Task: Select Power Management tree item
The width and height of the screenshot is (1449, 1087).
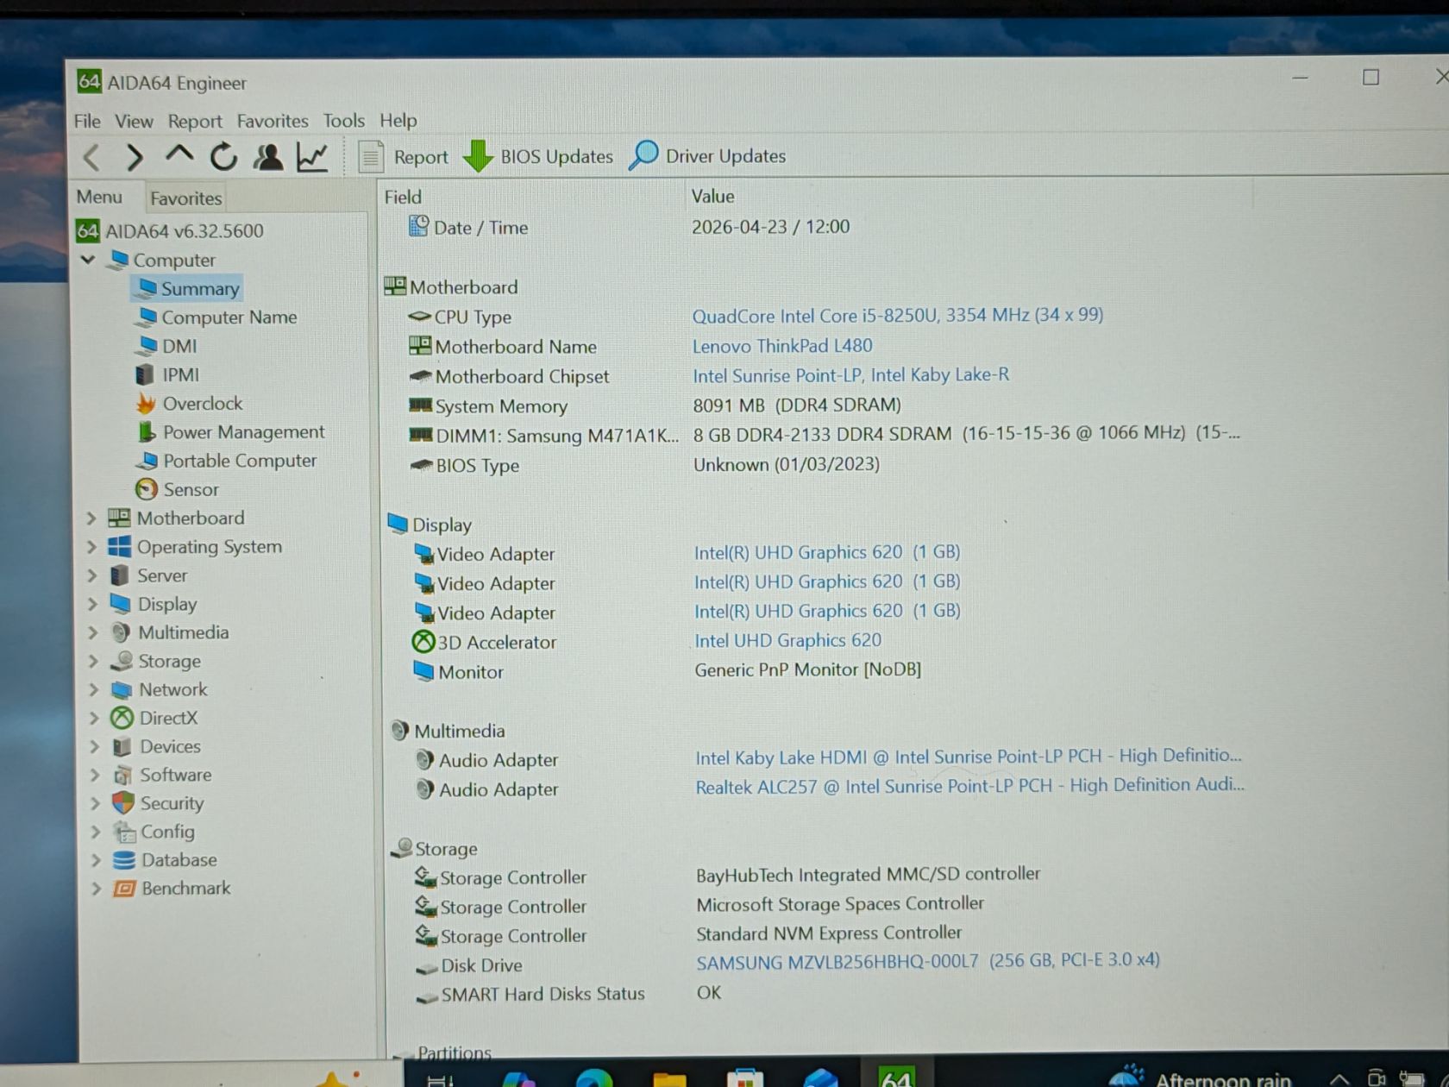Action: tap(230, 432)
